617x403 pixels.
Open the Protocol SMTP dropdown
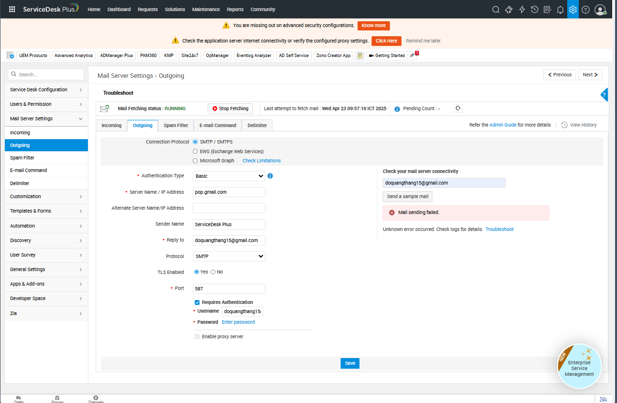[x=229, y=257]
